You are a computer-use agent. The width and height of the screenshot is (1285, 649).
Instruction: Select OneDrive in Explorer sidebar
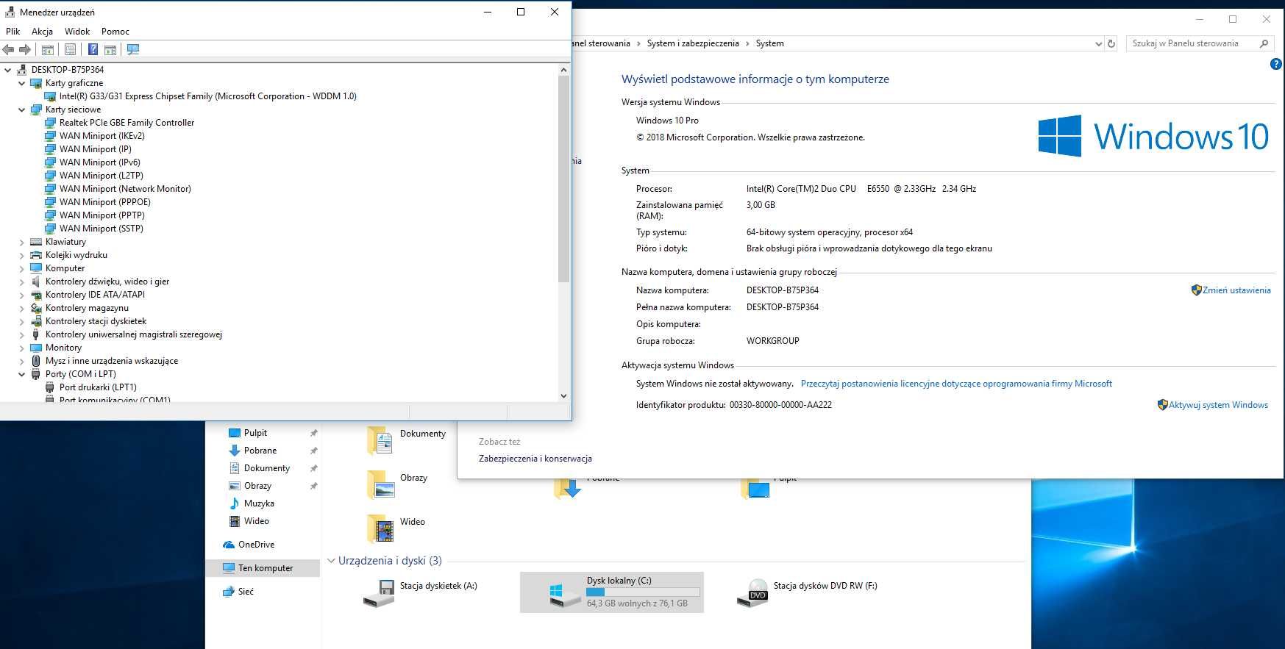[x=256, y=545]
